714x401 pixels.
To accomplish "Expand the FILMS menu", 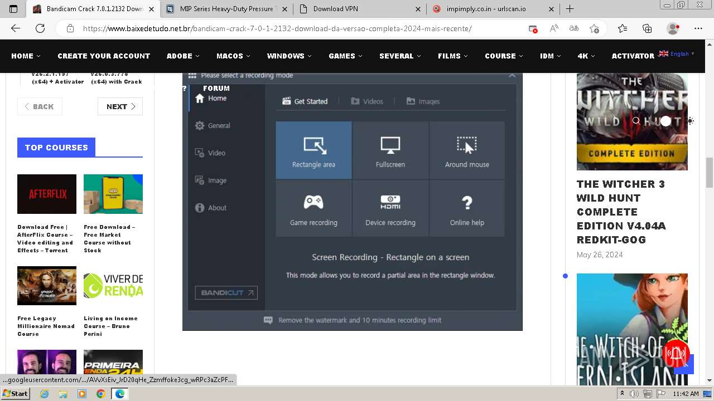I will point(453,56).
